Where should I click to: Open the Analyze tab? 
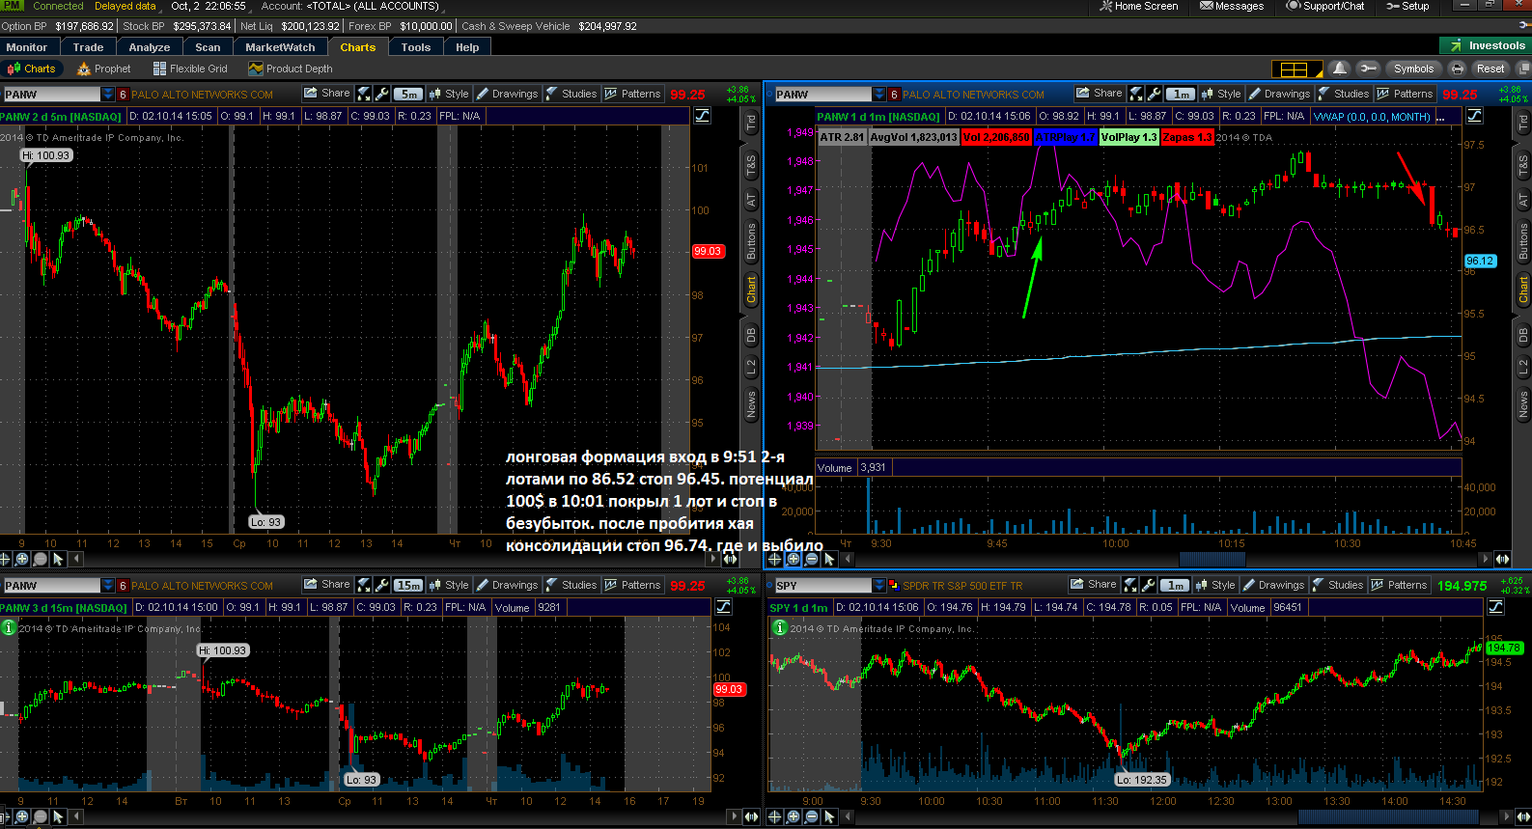point(150,46)
